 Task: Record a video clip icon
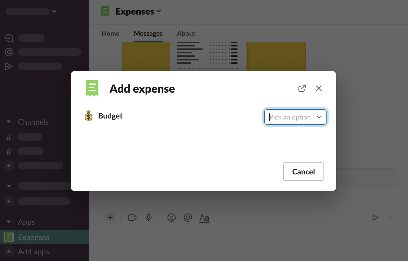(x=132, y=218)
